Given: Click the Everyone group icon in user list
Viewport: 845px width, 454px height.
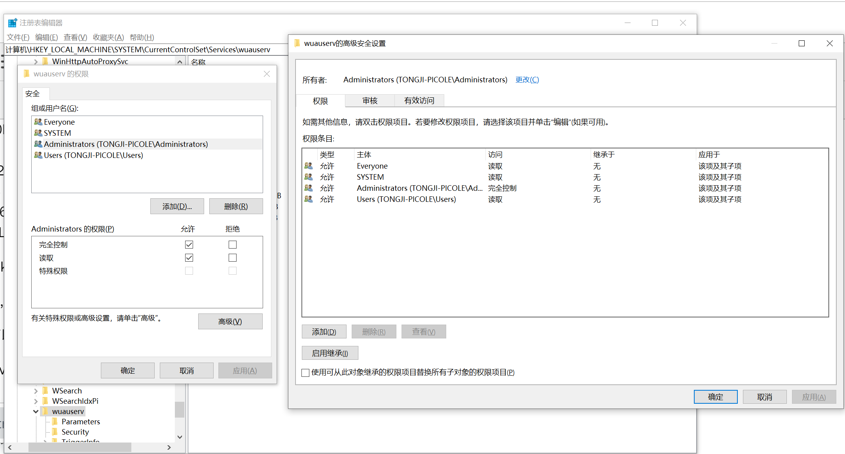Looking at the screenshot, I should coord(38,122).
